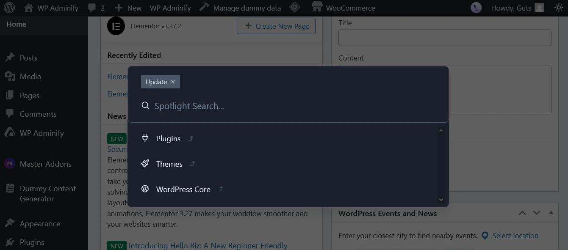This screenshot has width=568, height=250.
Task: Click inside the Spotlight Search field
Action: 254,106
